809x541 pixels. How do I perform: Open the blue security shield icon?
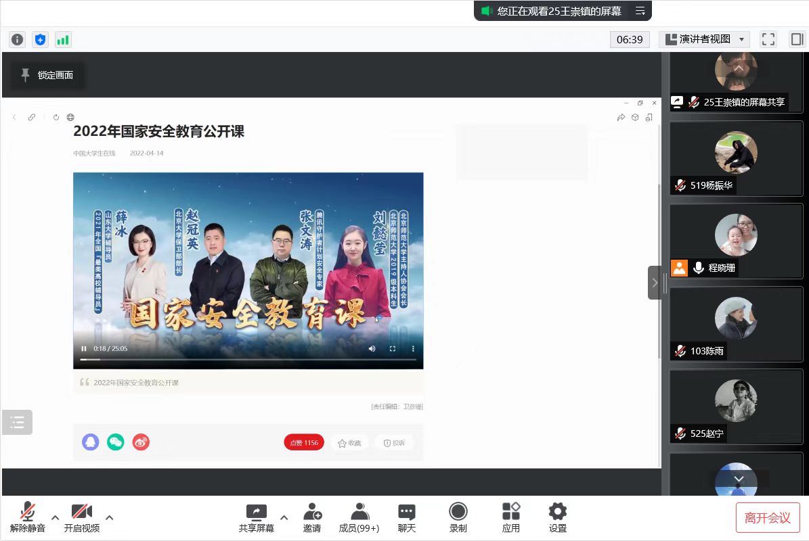(x=40, y=39)
